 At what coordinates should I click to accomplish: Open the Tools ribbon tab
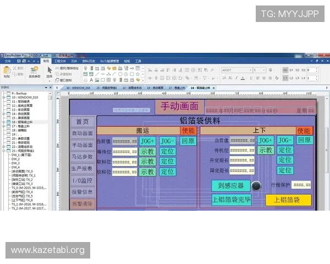138,61
